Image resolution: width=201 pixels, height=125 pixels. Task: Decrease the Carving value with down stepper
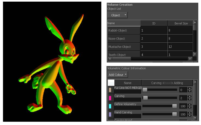tap(190, 99)
